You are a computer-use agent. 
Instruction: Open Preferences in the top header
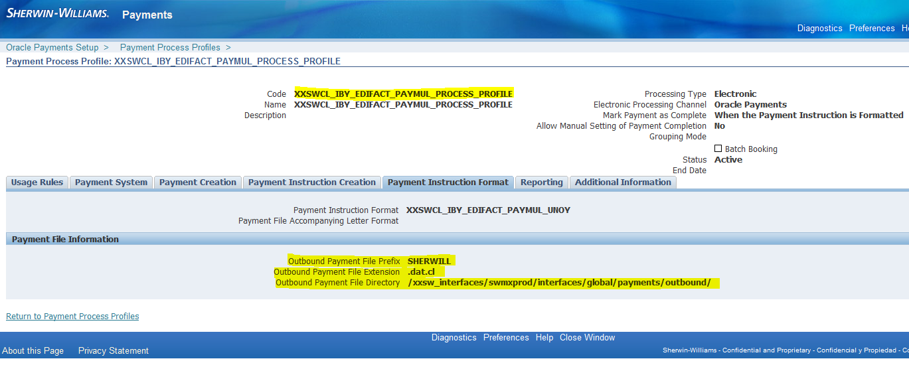[x=872, y=29]
